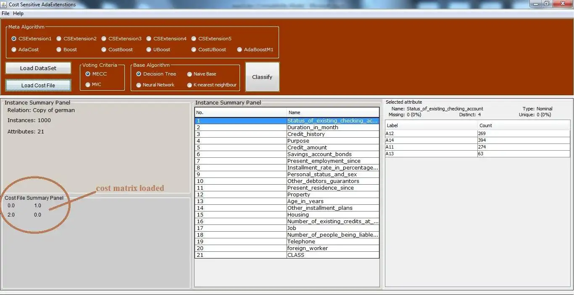This screenshot has height=295, width=574.
Task: Select the Age_in_years attribute row
Action: point(287,201)
